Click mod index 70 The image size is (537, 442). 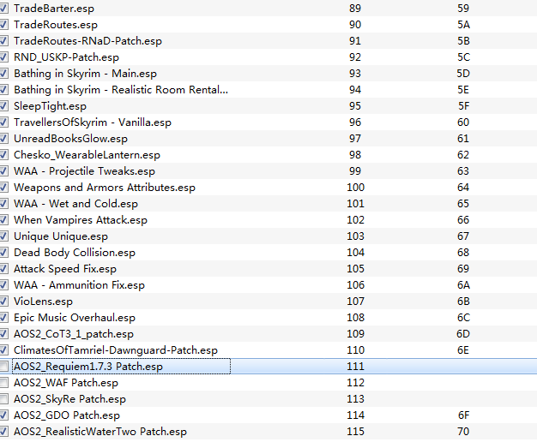tap(463, 432)
